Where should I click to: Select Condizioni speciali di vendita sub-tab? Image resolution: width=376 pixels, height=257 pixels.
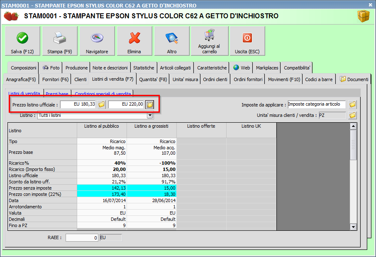103,94
